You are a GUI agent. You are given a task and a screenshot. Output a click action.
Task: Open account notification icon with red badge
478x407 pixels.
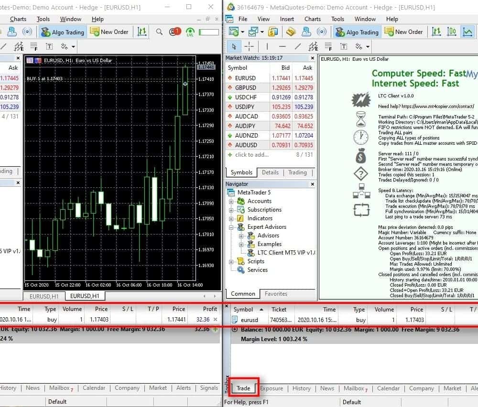(x=175, y=32)
